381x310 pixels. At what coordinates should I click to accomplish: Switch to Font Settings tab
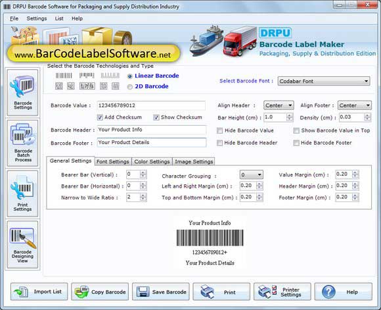point(113,161)
